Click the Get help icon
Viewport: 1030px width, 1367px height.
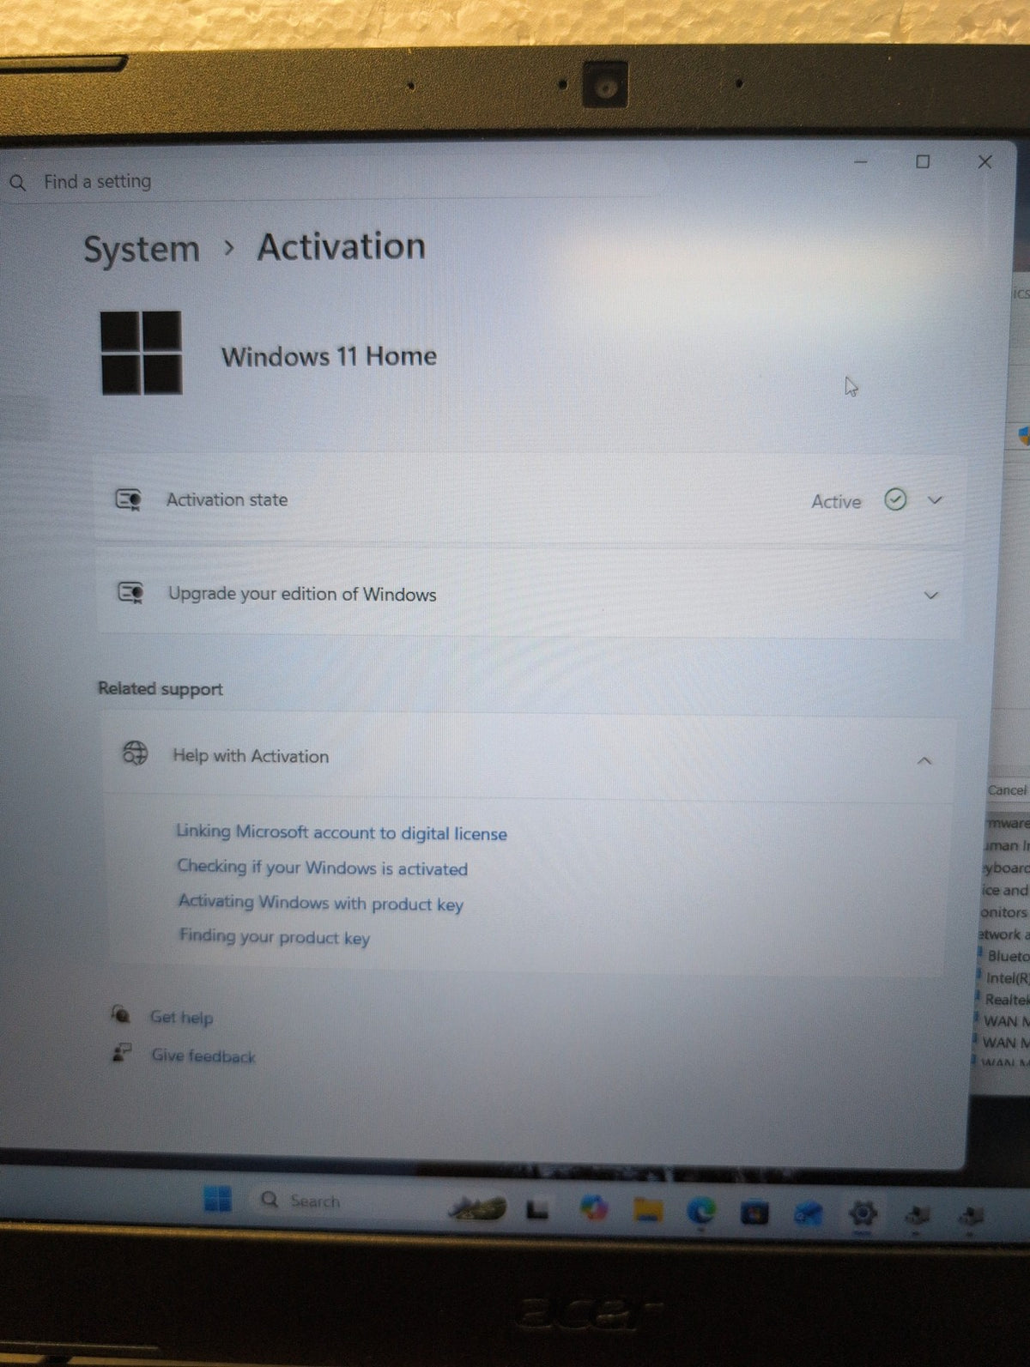[121, 1015]
